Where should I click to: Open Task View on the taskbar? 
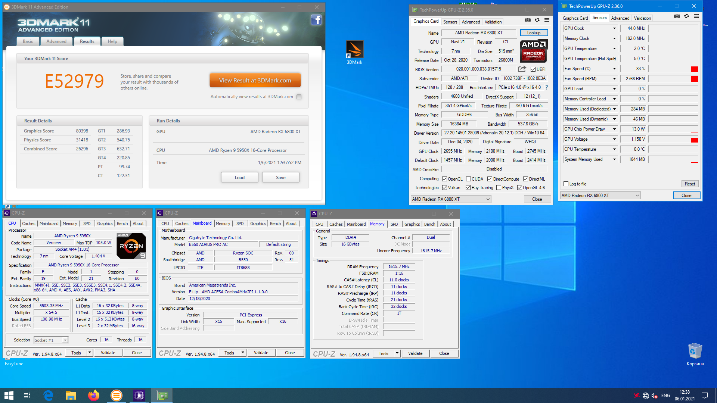coord(27,396)
